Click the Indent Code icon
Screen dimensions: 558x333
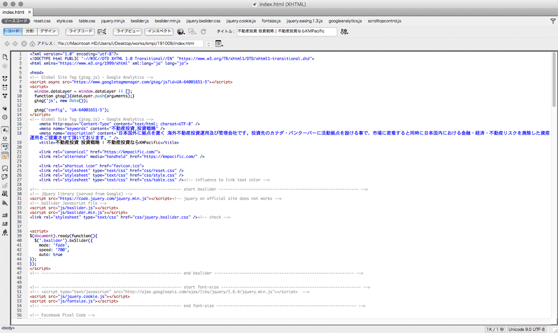click(x=5, y=215)
